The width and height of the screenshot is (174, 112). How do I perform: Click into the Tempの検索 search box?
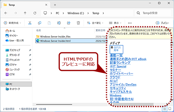[153, 13]
